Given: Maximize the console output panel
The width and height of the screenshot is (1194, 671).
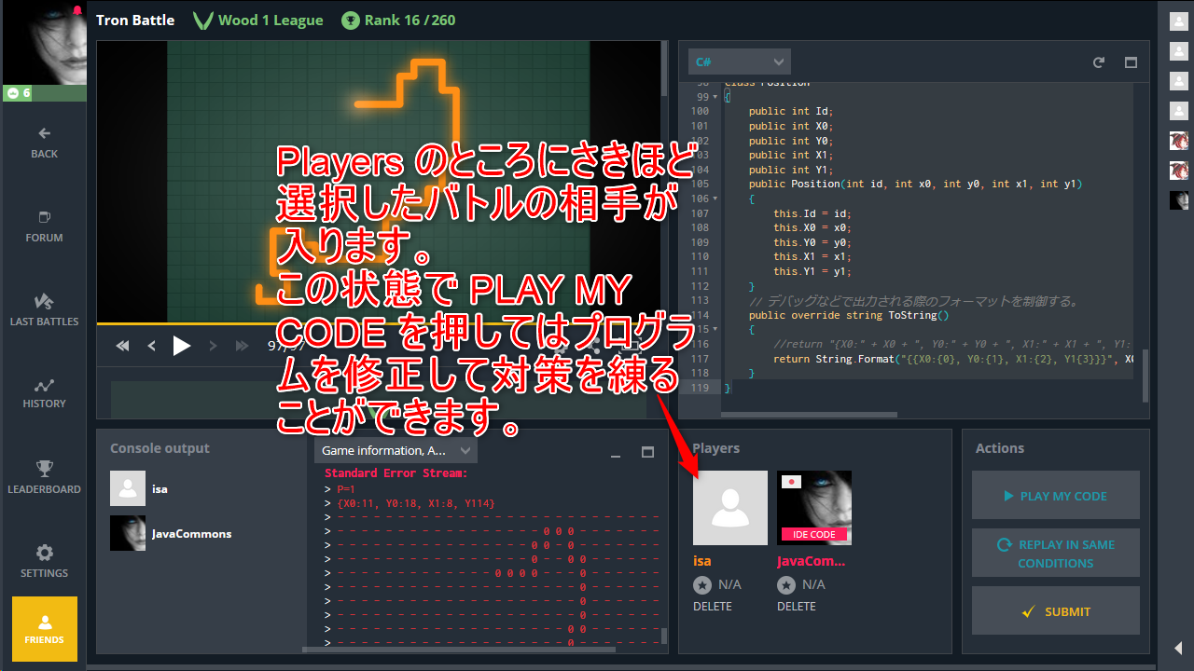Looking at the screenshot, I should coord(648,453).
